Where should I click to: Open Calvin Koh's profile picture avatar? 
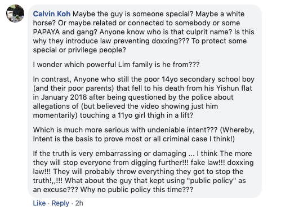point(15,14)
